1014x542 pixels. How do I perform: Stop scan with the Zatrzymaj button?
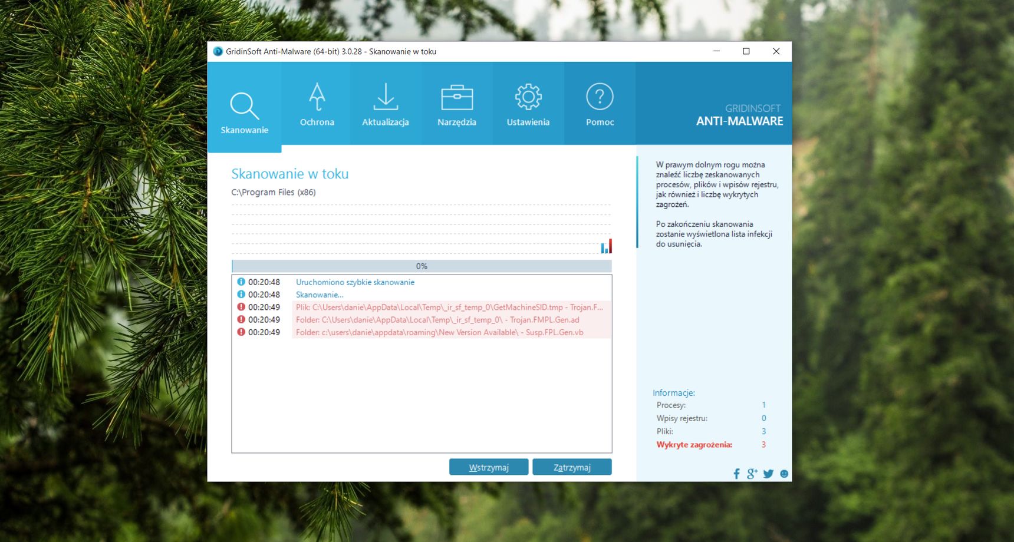[x=572, y=467]
